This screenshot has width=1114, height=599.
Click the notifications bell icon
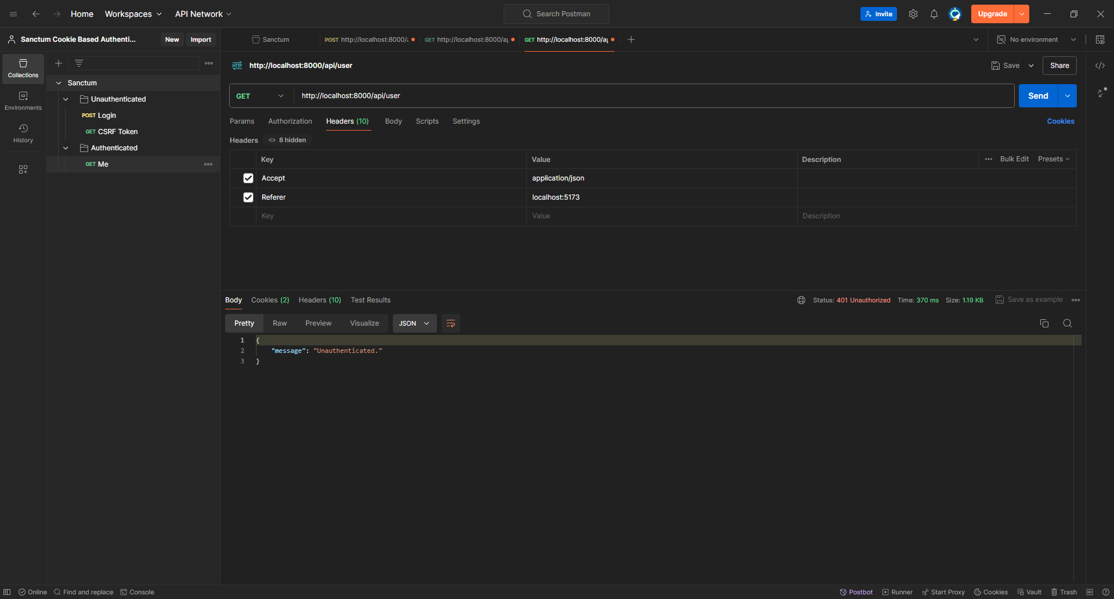934,14
